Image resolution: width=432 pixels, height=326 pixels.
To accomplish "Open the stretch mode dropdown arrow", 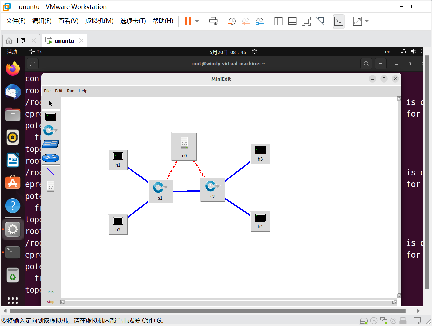I will pyautogui.click(x=366, y=21).
